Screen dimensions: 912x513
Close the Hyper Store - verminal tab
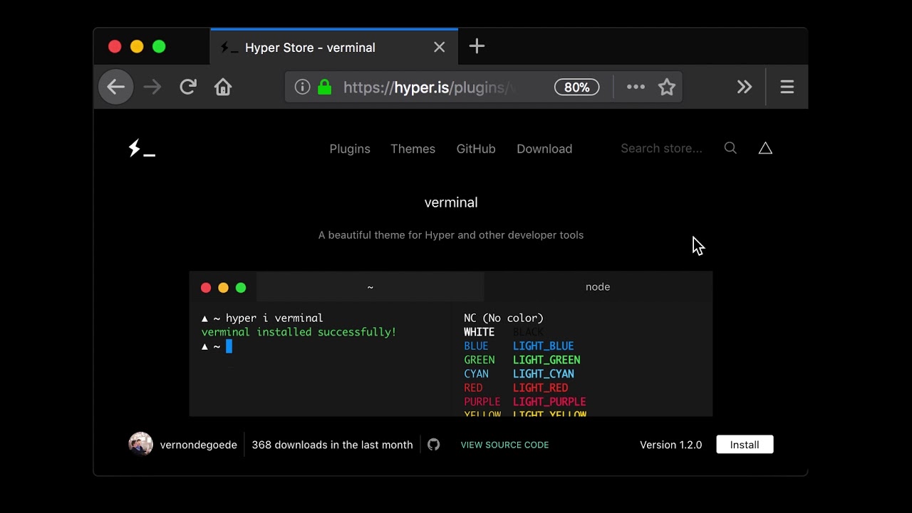click(440, 47)
